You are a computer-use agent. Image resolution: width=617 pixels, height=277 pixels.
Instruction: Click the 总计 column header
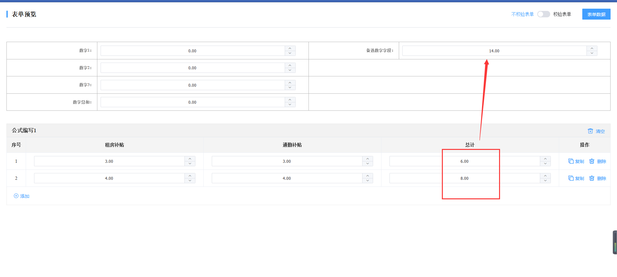470,145
